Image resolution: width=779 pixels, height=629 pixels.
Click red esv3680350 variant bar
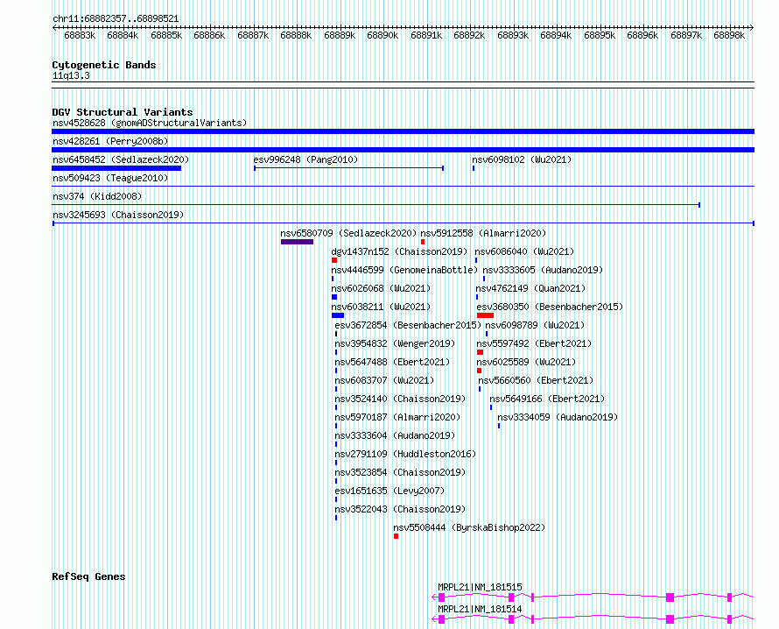[x=485, y=315]
